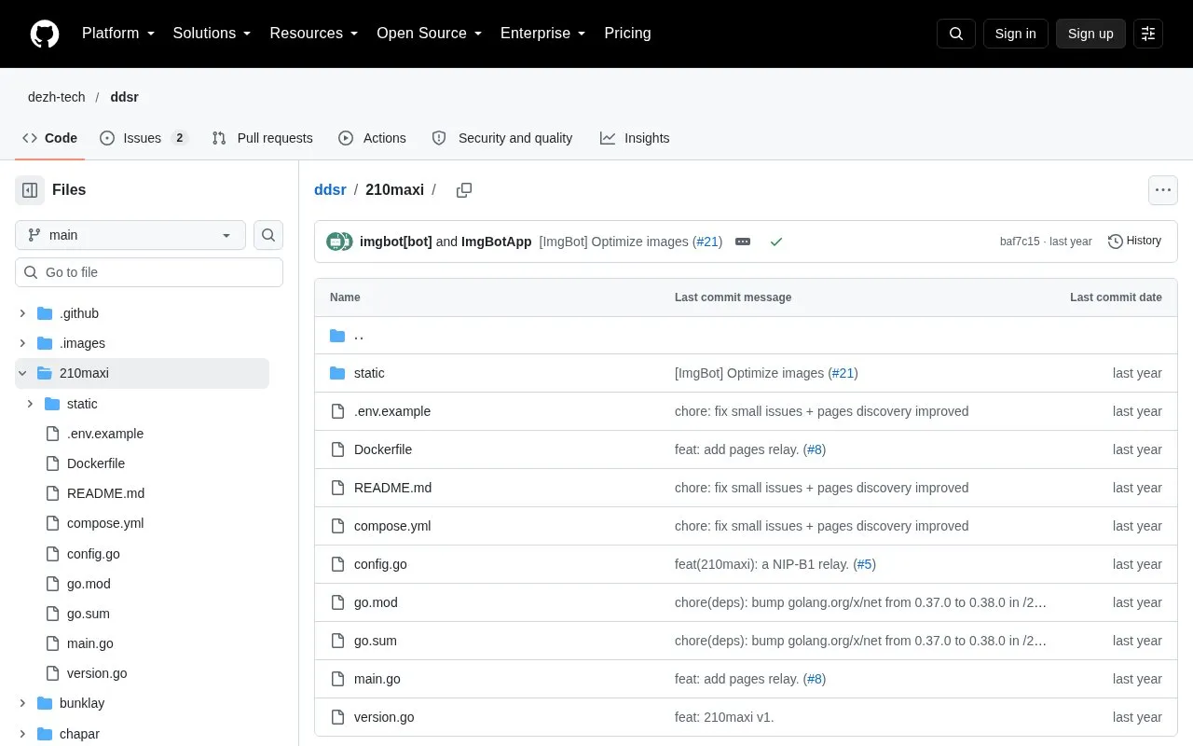Switch to the Pull requests tab
The height and width of the screenshot is (746, 1193).
click(262, 138)
